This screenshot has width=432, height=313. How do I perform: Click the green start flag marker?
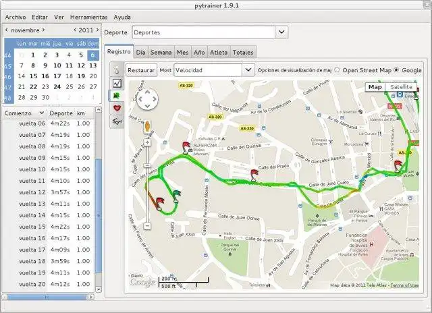click(x=176, y=196)
